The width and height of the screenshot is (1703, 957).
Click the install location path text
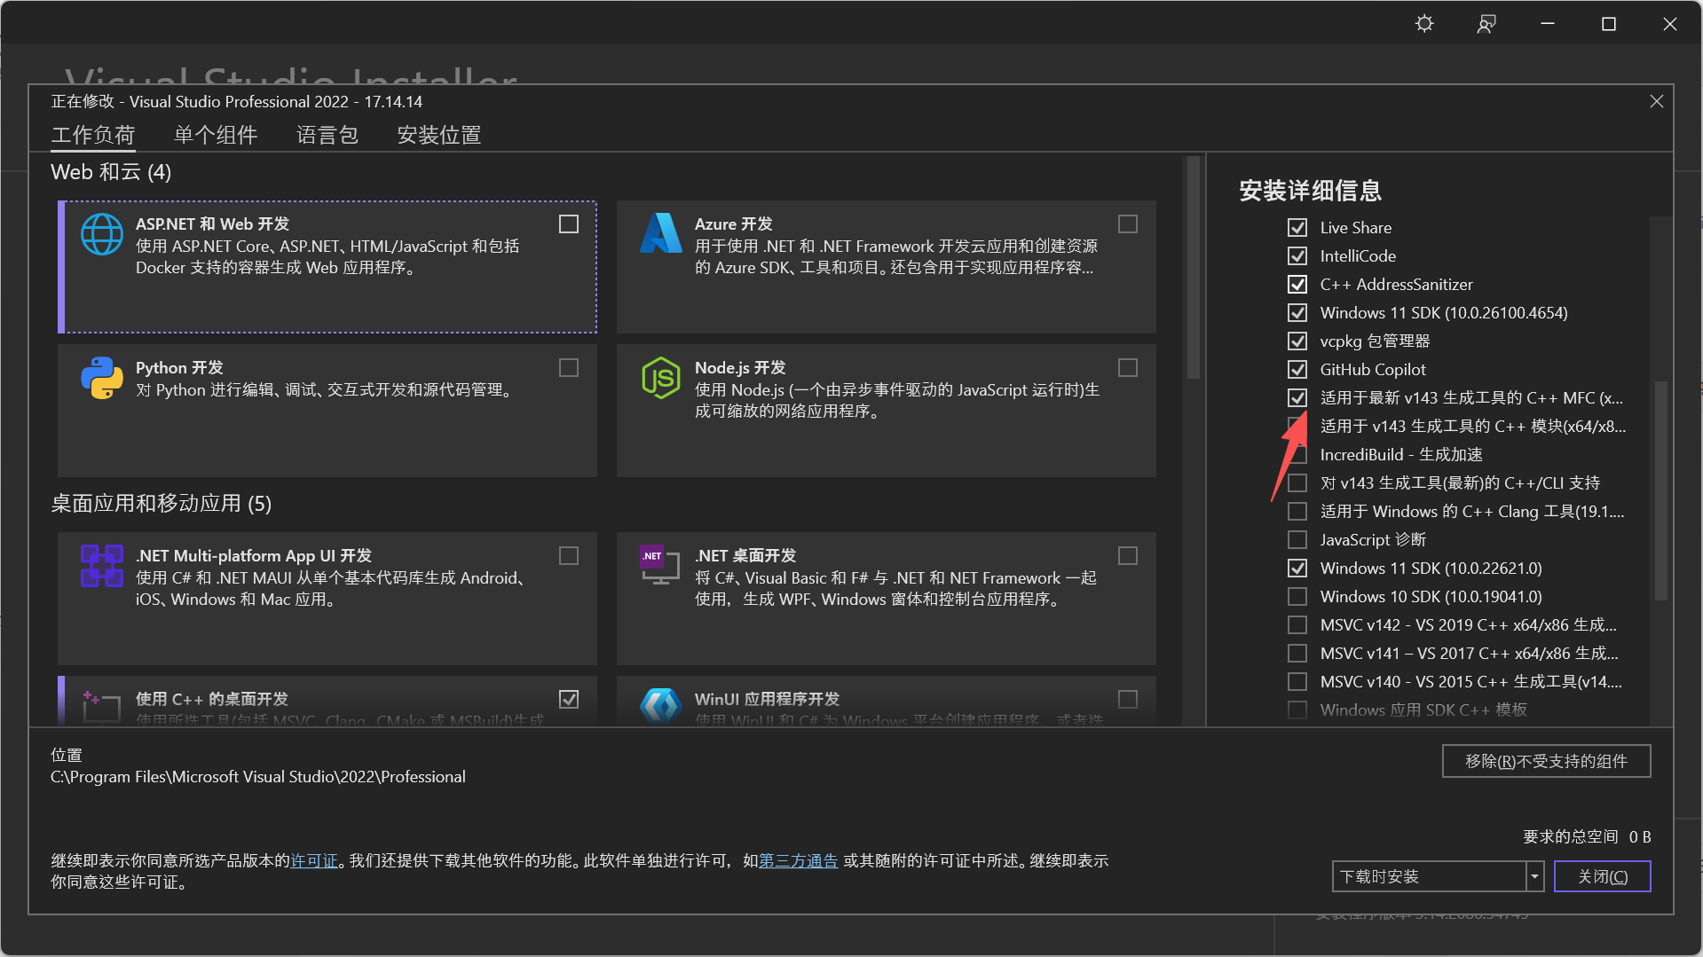257,776
